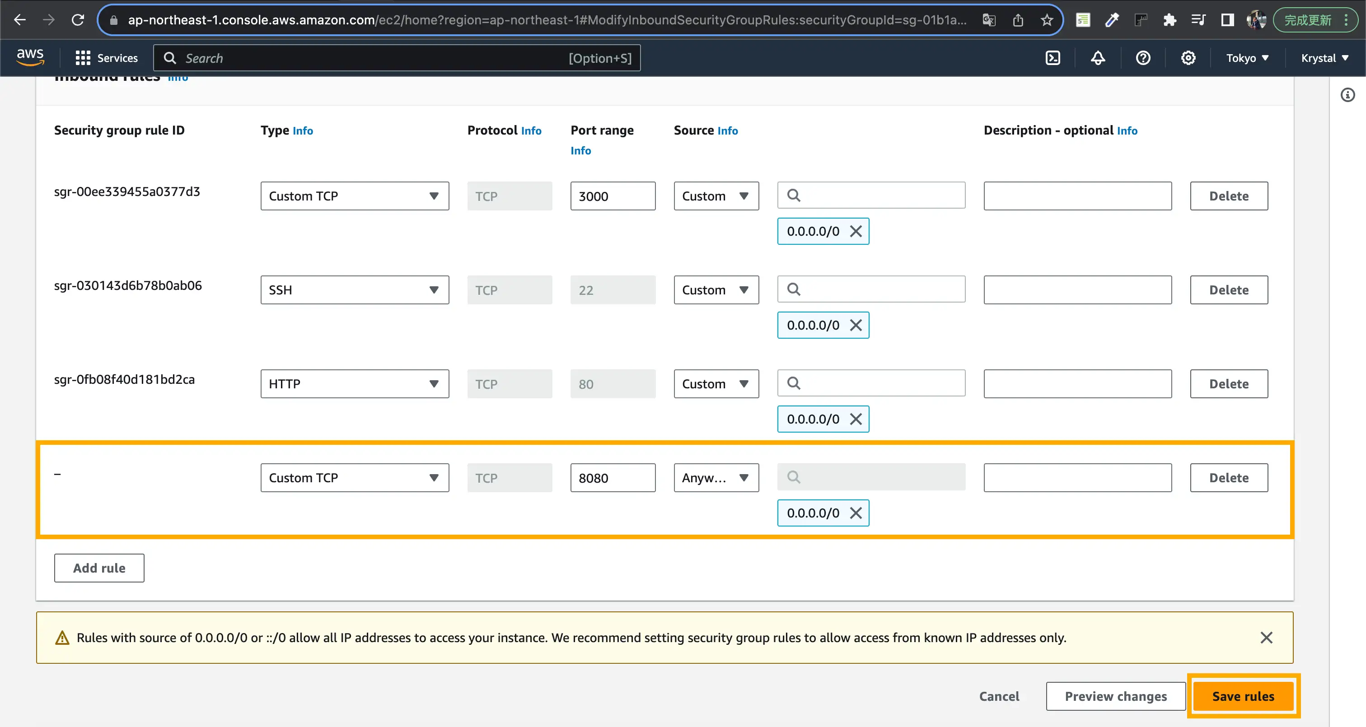Open the Source Info link
Viewport: 1366px width, 727px height.
(x=728, y=130)
